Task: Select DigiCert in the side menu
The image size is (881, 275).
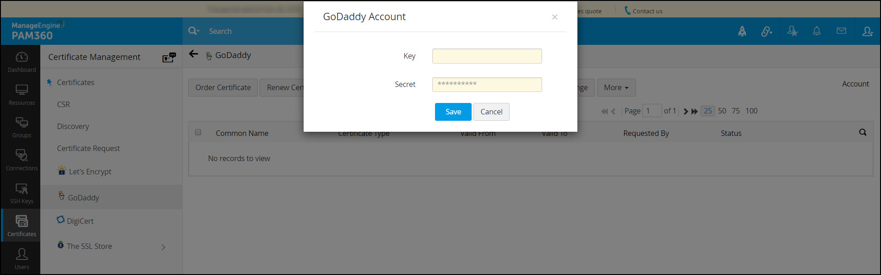Action: tap(80, 221)
